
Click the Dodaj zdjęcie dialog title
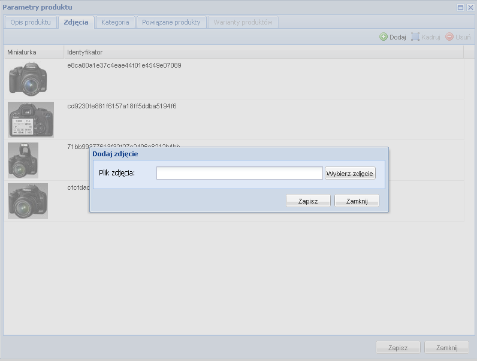coord(115,154)
